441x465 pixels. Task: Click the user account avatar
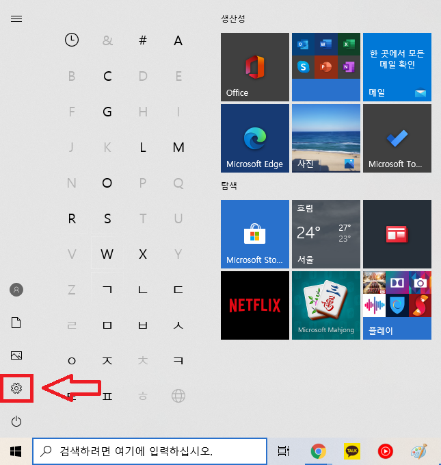tap(16, 290)
